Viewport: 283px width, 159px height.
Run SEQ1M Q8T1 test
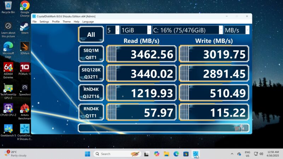[x=91, y=54]
